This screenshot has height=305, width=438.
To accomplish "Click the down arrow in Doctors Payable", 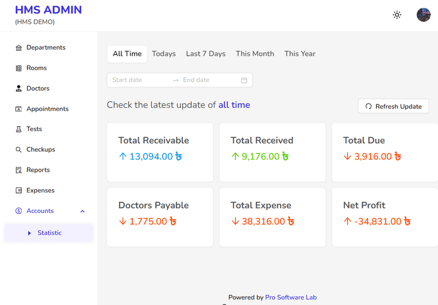I will [x=123, y=221].
